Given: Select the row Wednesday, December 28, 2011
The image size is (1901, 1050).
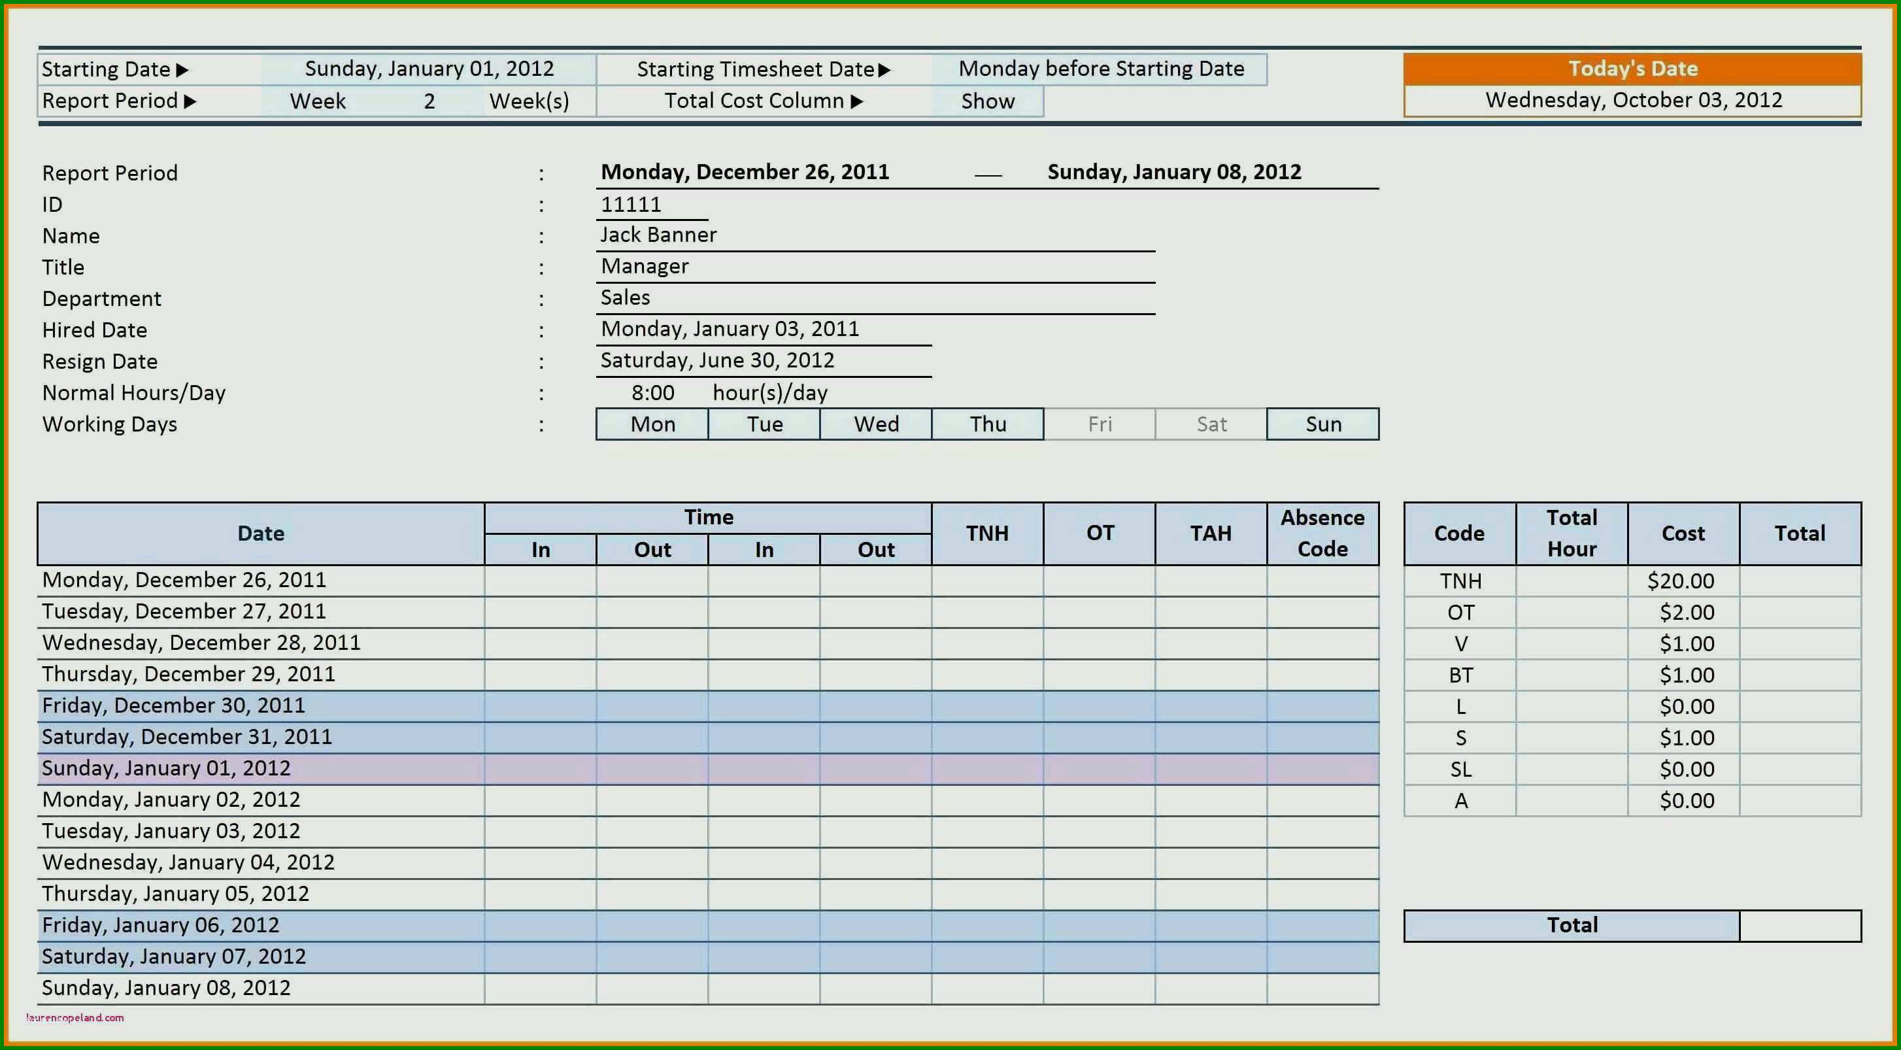Looking at the screenshot, I should point(709,643).
